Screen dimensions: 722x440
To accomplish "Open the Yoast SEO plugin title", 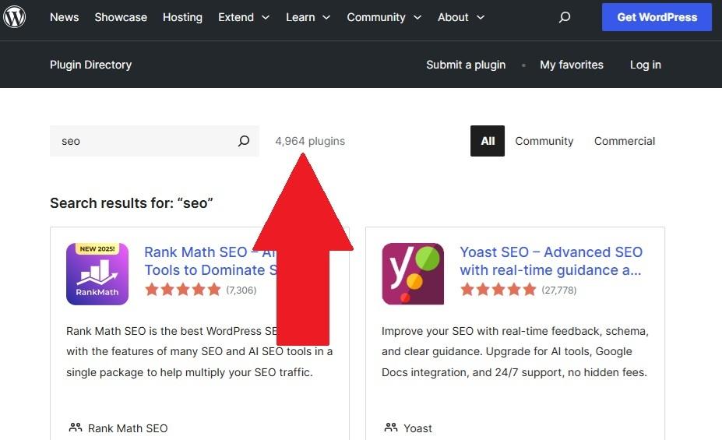I will [551, 261].
